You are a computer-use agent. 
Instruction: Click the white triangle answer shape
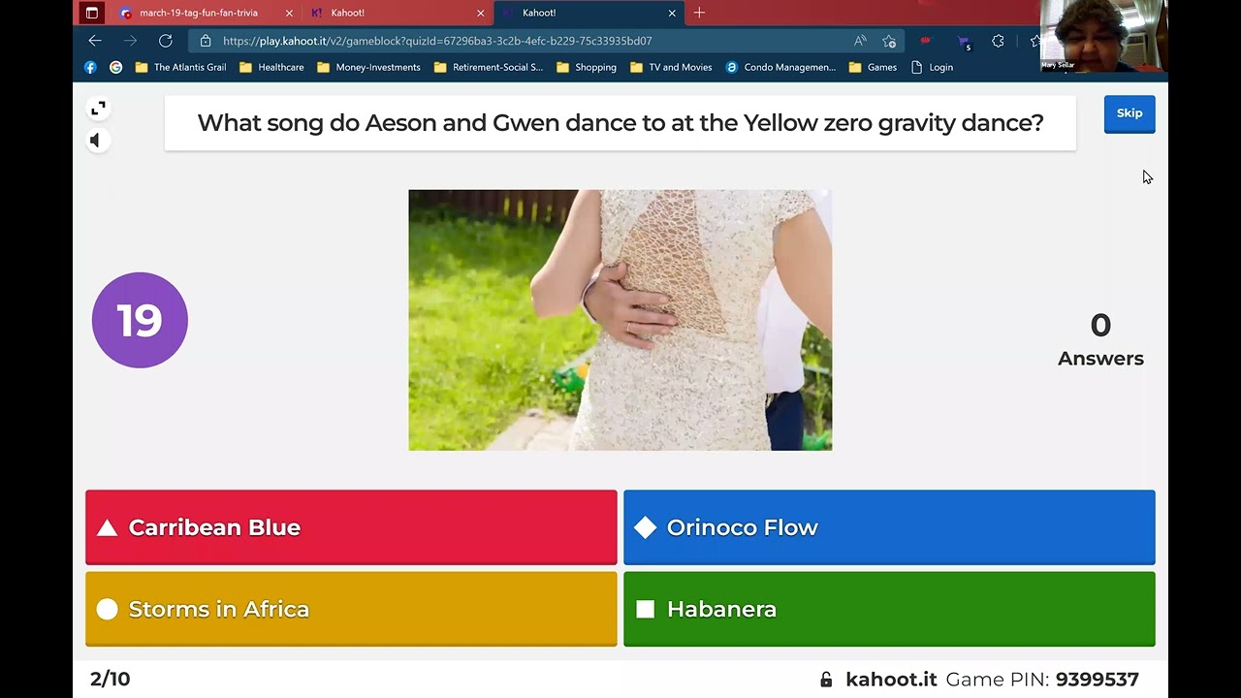pyautogui.click(x=108, y=527)
